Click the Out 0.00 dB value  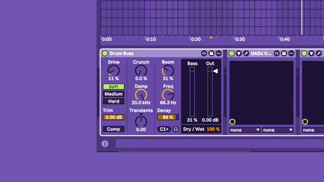coord(210,120)
